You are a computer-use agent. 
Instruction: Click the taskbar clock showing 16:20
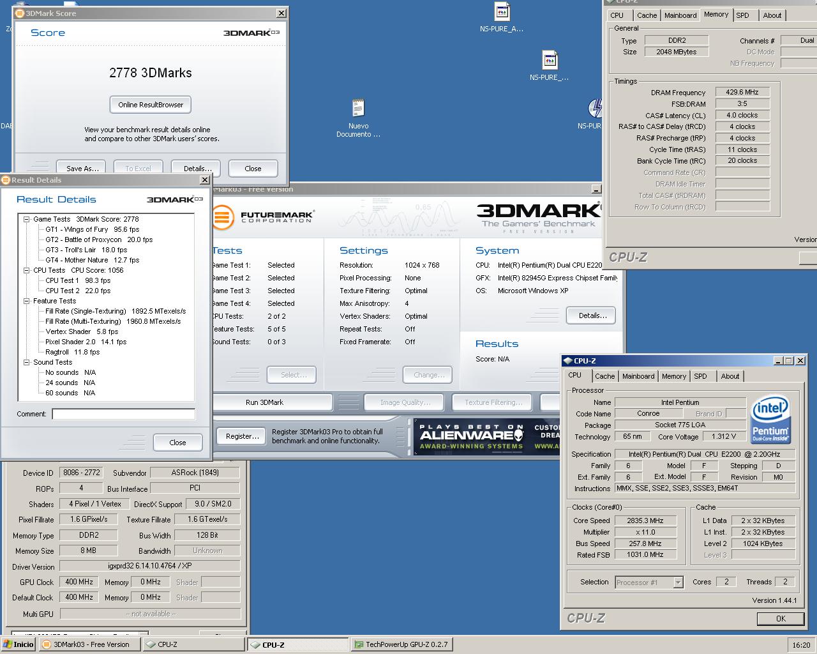(x=801, y=645)
